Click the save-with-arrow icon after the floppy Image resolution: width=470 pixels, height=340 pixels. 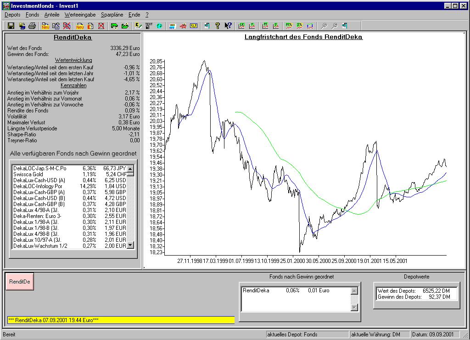pyautogui.click(x=22, y=26)
